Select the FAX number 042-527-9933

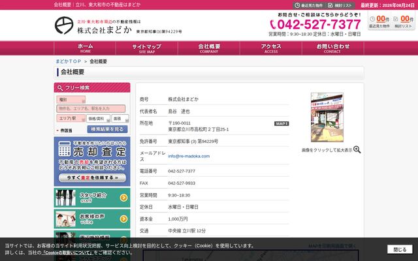point(182,183)
